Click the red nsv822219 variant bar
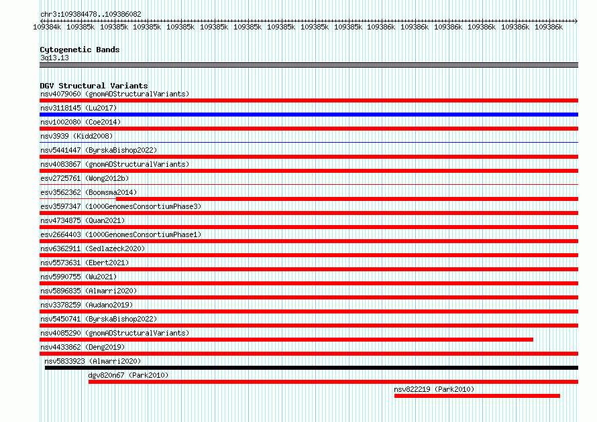The image size is (597, 422). click(x=477, y=396)
